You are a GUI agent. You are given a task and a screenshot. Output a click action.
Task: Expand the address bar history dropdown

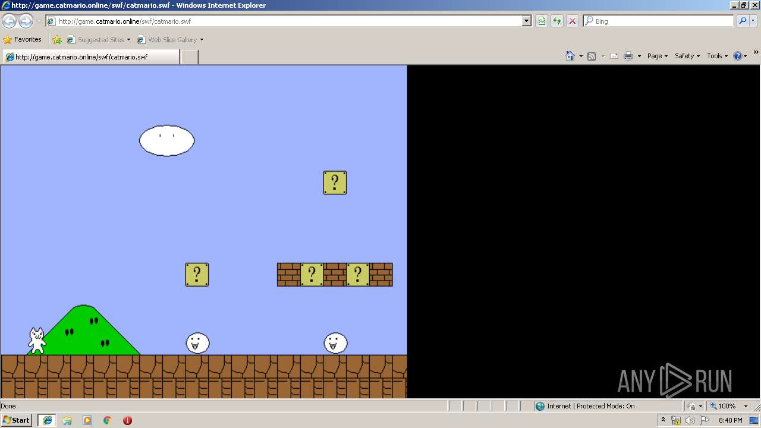(x=526, y=21)
